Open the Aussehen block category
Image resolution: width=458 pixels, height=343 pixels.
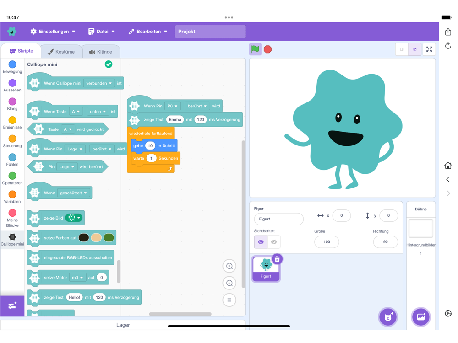[x=12, y=86]
